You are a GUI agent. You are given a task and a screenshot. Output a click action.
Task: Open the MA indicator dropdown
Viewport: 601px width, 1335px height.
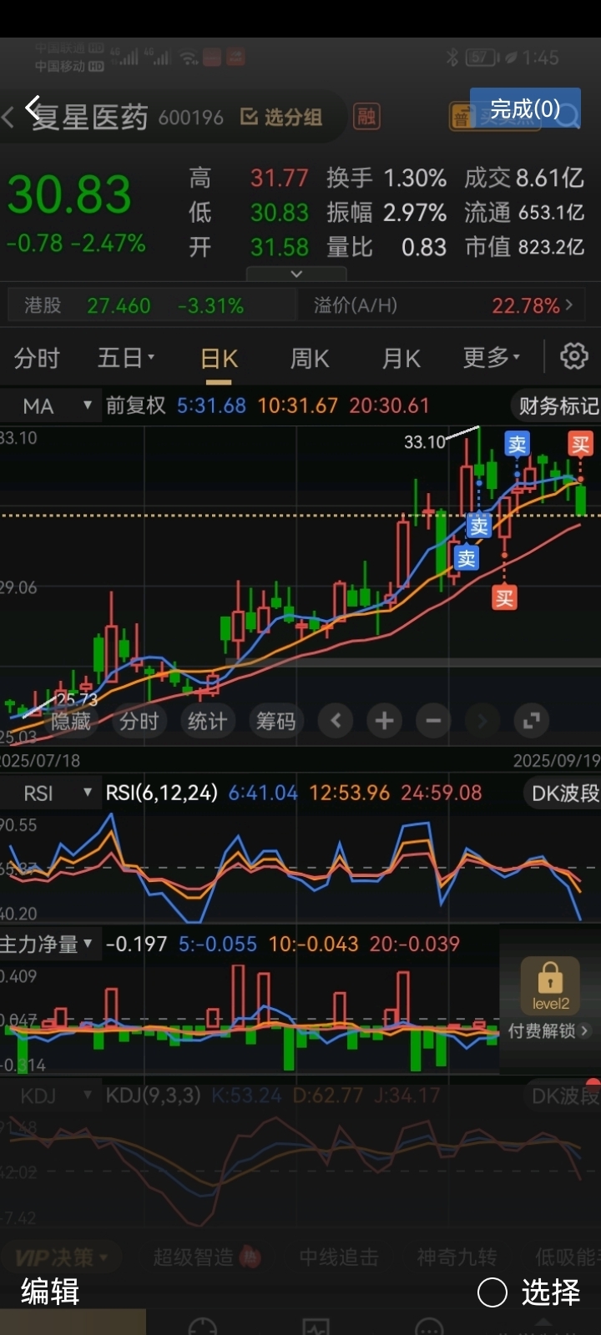(x=51, y=406)
